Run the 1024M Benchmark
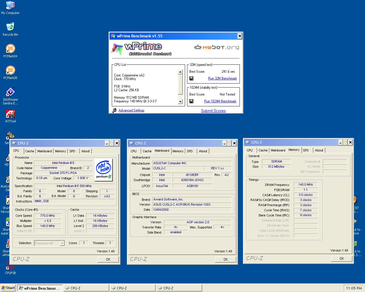 (220, 101)
